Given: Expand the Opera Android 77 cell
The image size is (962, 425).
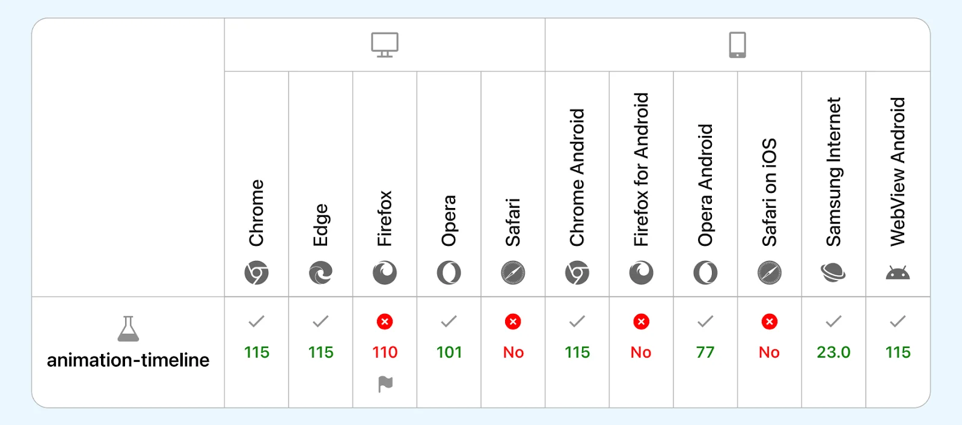Looking at the screenshot, I should [x=705, y=352].
